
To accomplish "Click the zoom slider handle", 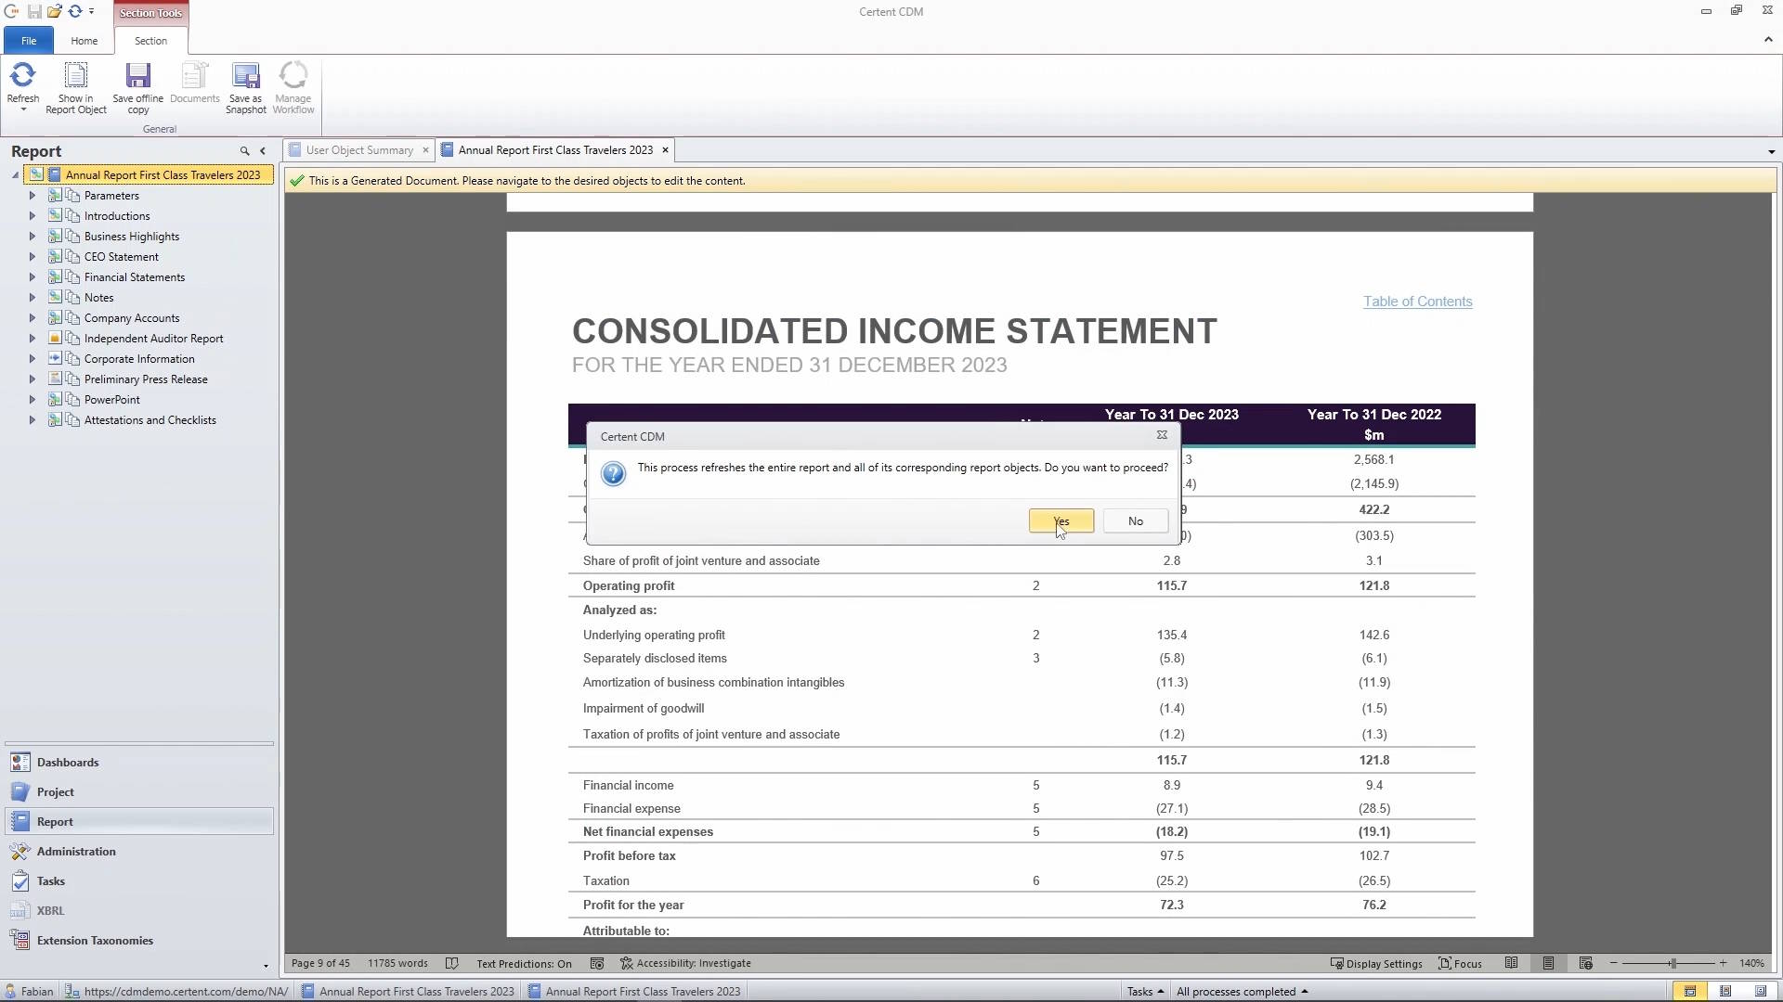I will pyautogui.click(x=1672, y=963).
